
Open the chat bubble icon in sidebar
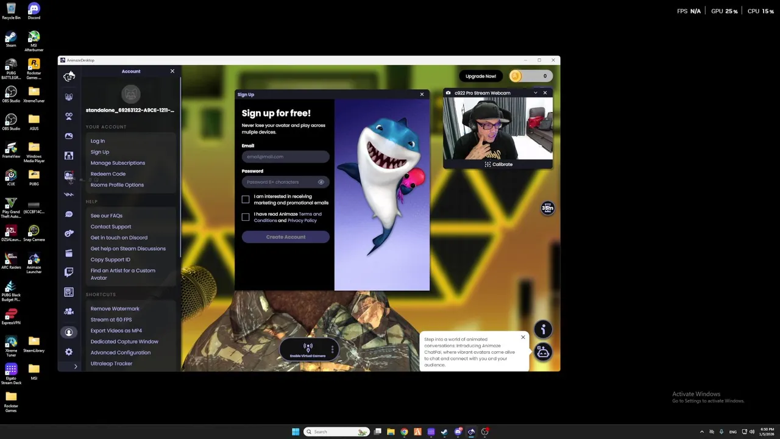click(69, 214)
